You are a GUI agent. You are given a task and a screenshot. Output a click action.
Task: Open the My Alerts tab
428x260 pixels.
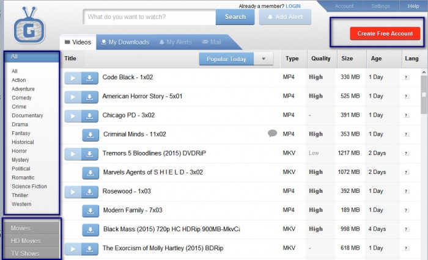coord(175,42)
